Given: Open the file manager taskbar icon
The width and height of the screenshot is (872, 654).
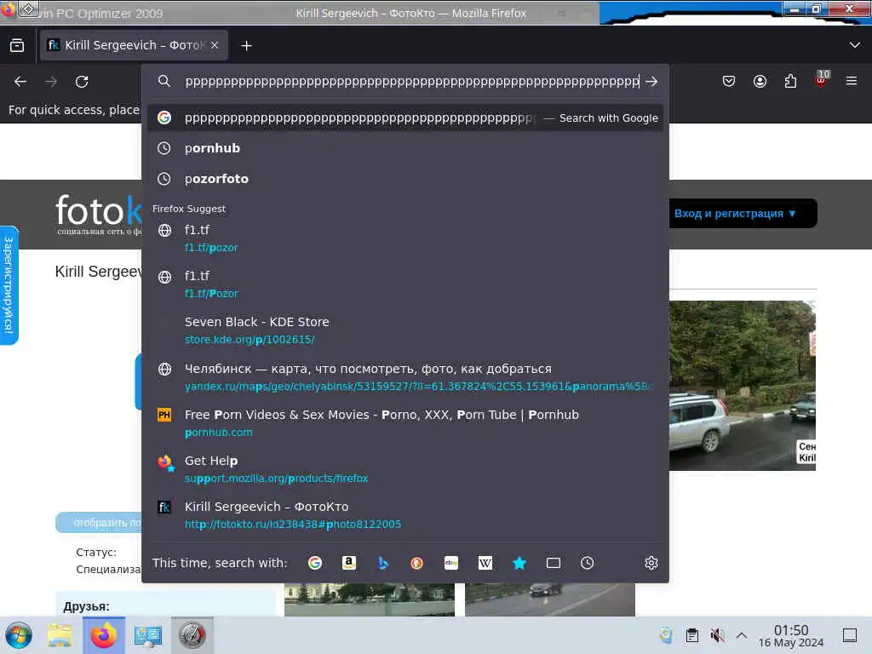Looking at the screenshot, I should 60,635.
